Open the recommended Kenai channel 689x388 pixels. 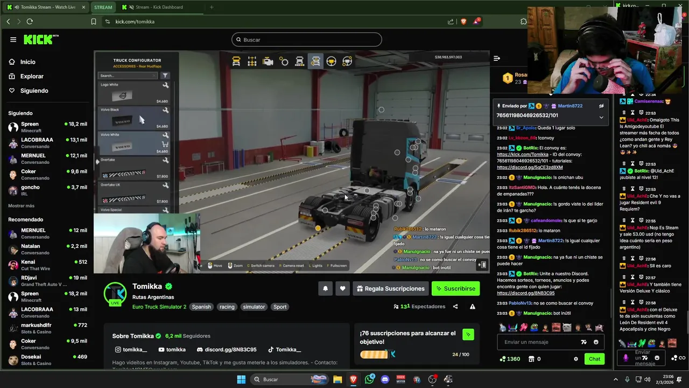coord(47,265)
